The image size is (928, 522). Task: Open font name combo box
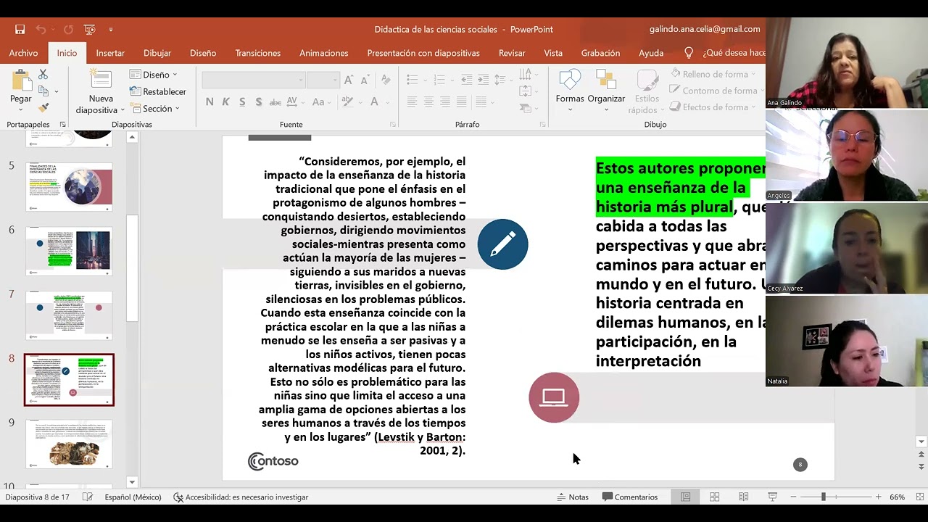pos(253,80)
